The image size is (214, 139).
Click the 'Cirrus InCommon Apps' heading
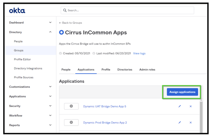tap(96, 32)
